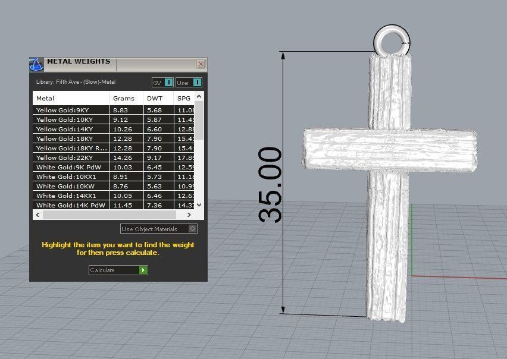The width and height of the screenshot is (507, 359).
Task: Select the Yellow Gold:22KY row
Action: (x=114, y=158)
